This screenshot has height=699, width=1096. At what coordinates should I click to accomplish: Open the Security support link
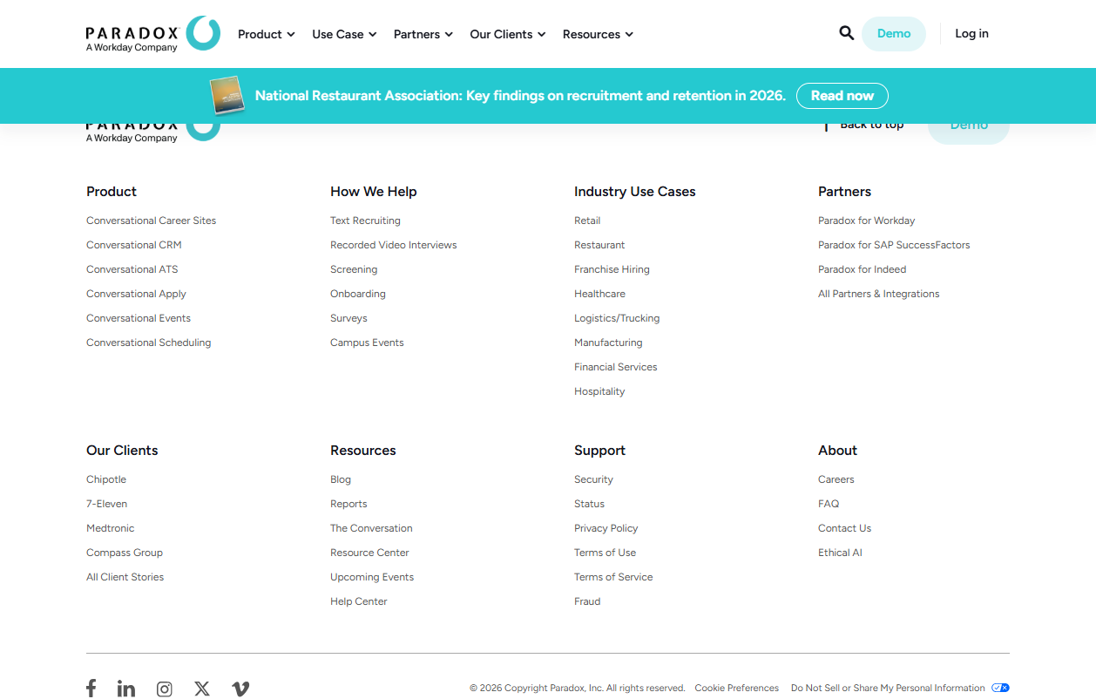pyautogui.click(x=593, y=479)
